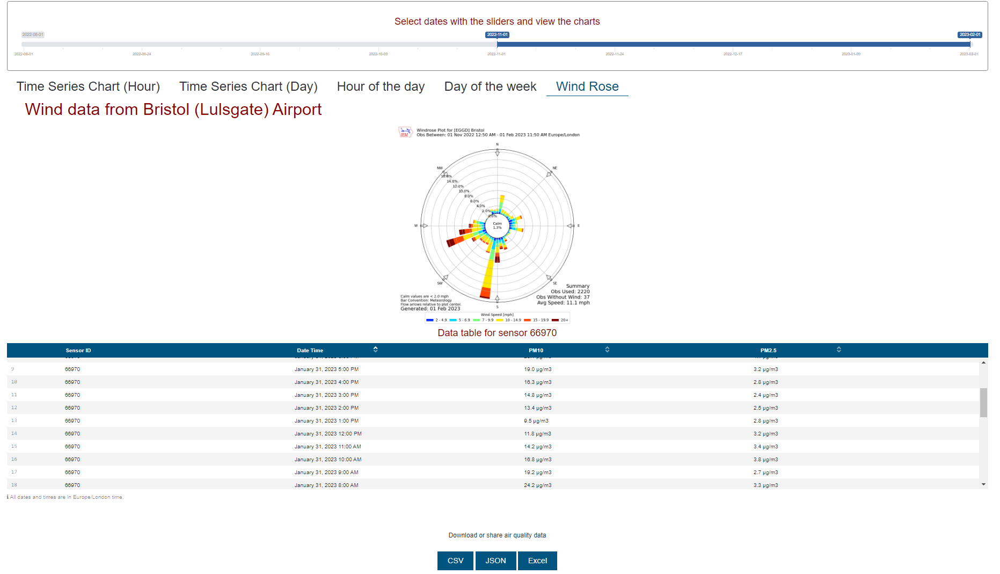The height and width of the screenshot is (574, 1000).
Task: Click PM10 value 13.4 µg/m3
Action: pyautogui.click(x=538, y=408)
